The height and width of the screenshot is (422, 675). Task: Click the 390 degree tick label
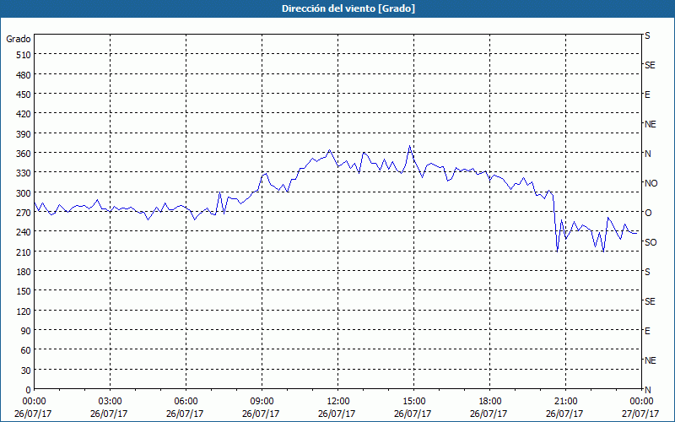click(24, 134)
